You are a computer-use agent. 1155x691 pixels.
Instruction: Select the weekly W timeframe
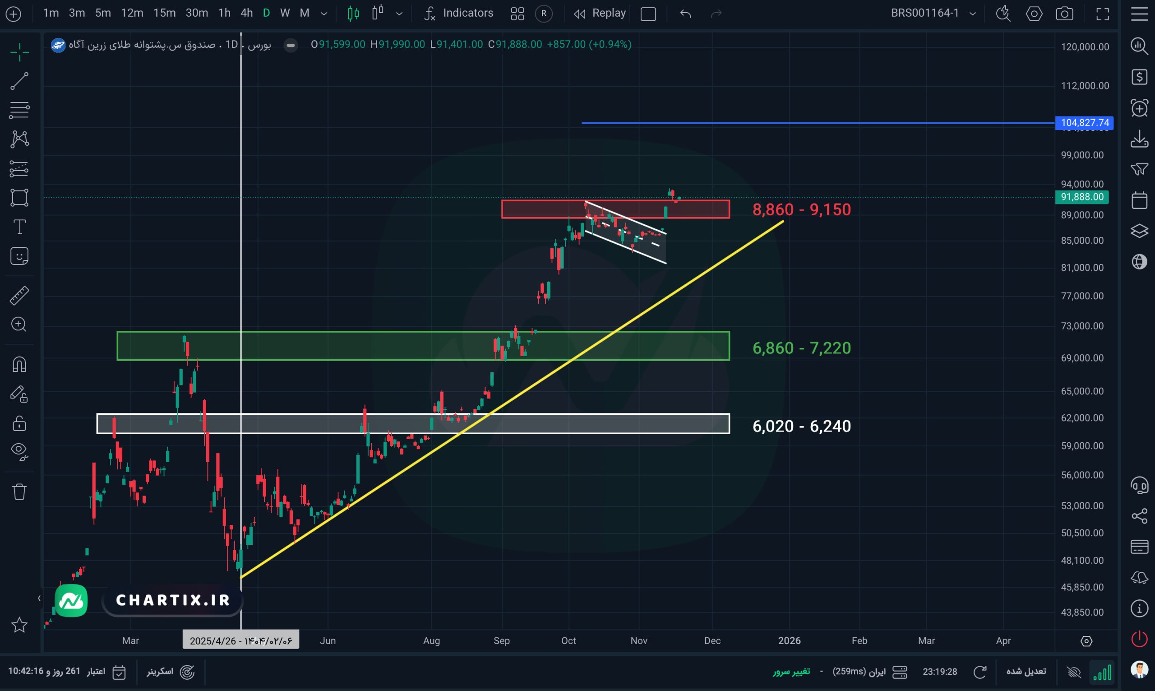(285, 13)
